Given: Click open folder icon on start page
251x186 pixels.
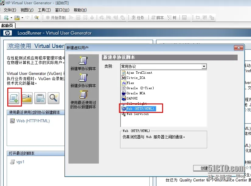Looking at the screenshot, I should tap(27, 98).
